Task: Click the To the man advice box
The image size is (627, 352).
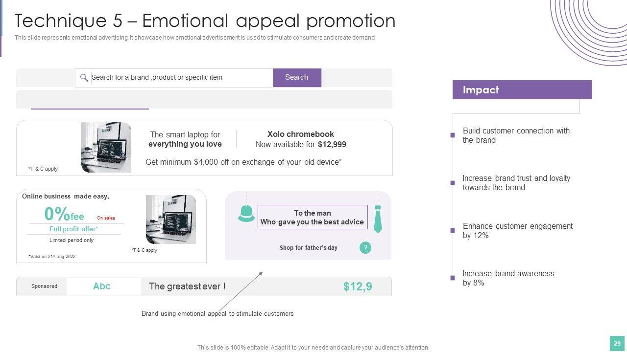Action: [x=312, y=218]
